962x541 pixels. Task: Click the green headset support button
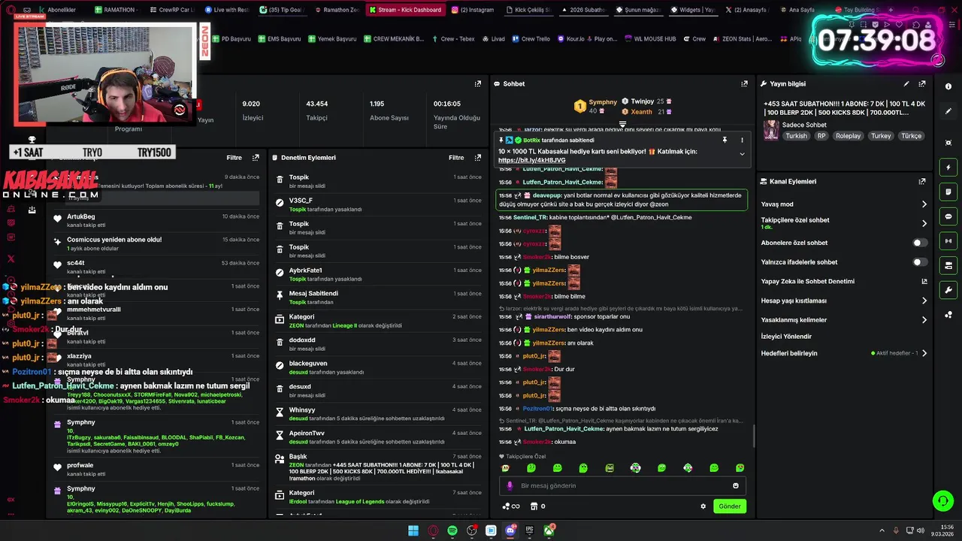(942, 500)
